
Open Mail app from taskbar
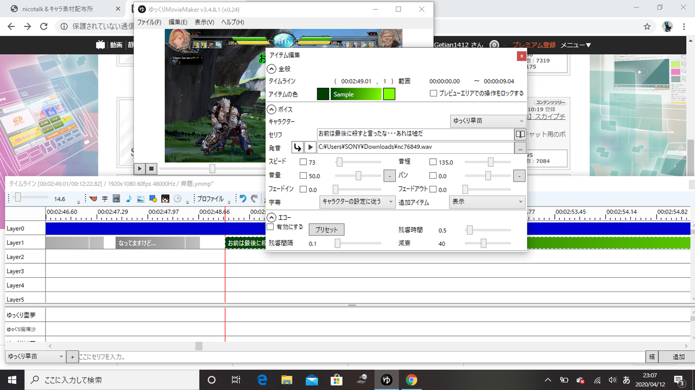[312, 380]
